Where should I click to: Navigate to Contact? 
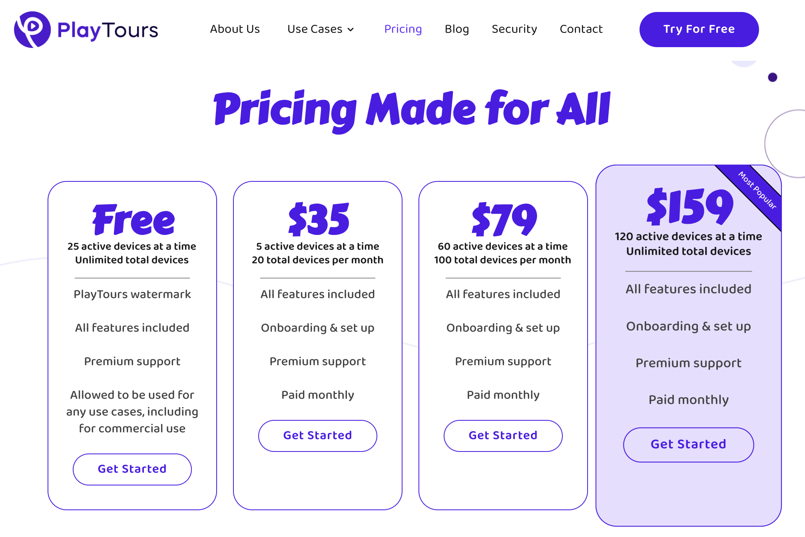[x=581, y=29]
